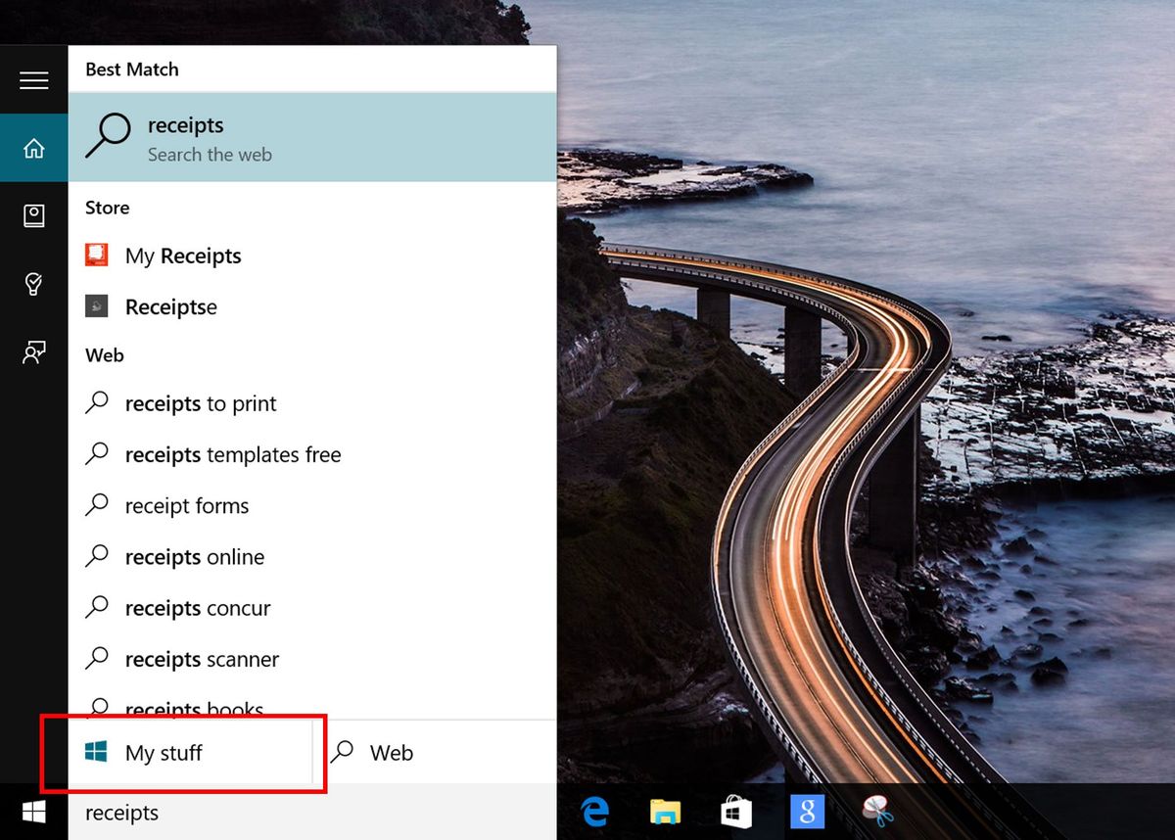The image size is (1175, 840).
Task: Select the highlighted receipts Best Match result
Action: click(x=294, y=137)
